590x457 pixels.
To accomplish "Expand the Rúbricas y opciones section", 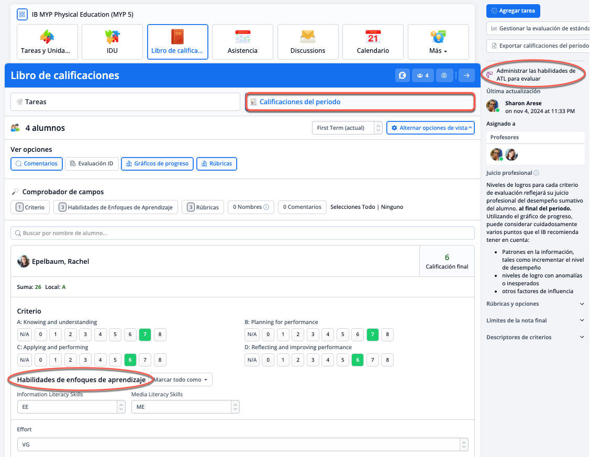I will [535, 304].
